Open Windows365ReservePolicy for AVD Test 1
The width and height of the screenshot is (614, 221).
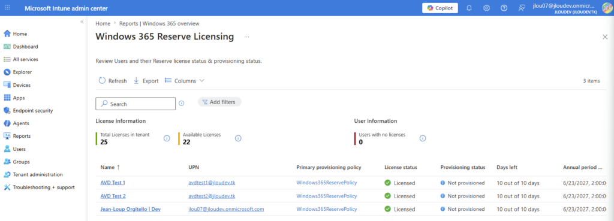click(327, 183)
